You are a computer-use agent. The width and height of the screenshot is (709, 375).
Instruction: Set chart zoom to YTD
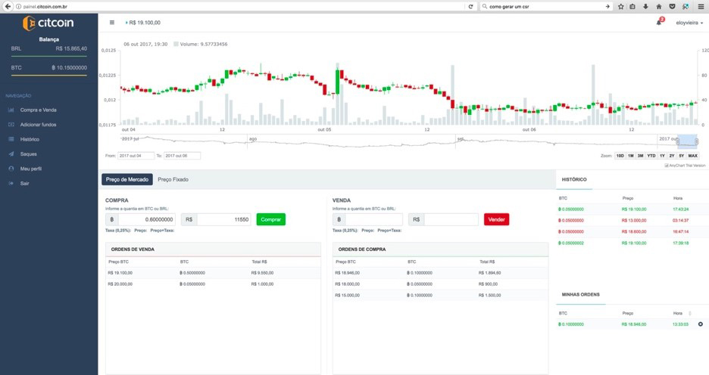point(651,156)
